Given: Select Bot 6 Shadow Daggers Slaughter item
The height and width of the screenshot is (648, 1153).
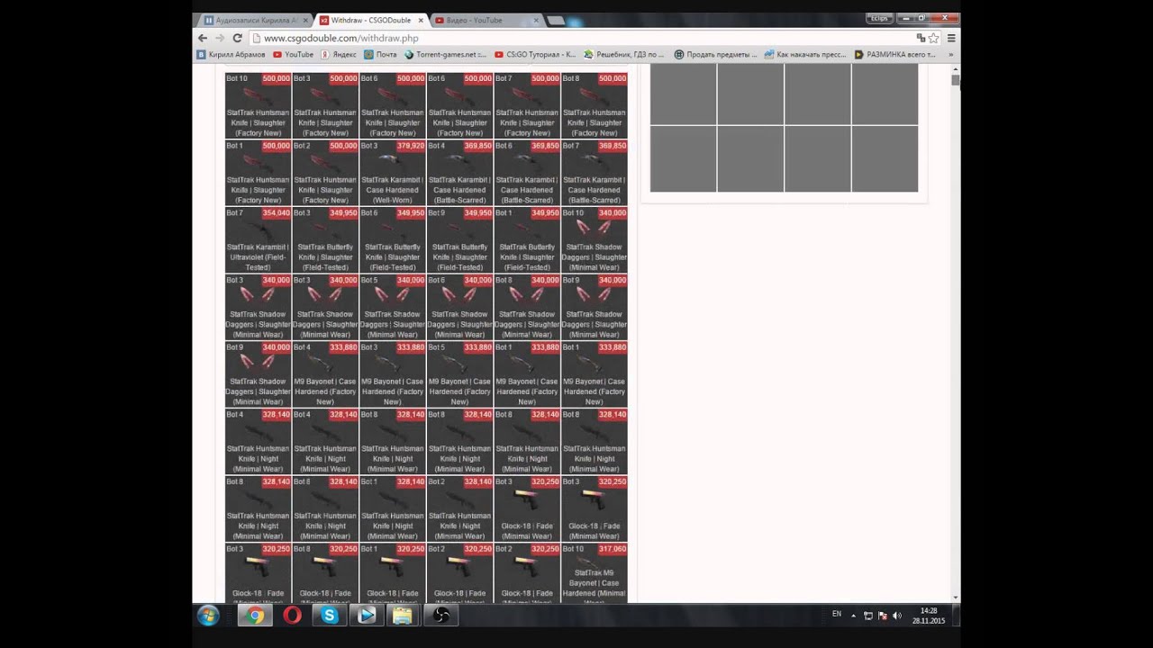Looking at the screenshot, I should click(x=459, y=307).
